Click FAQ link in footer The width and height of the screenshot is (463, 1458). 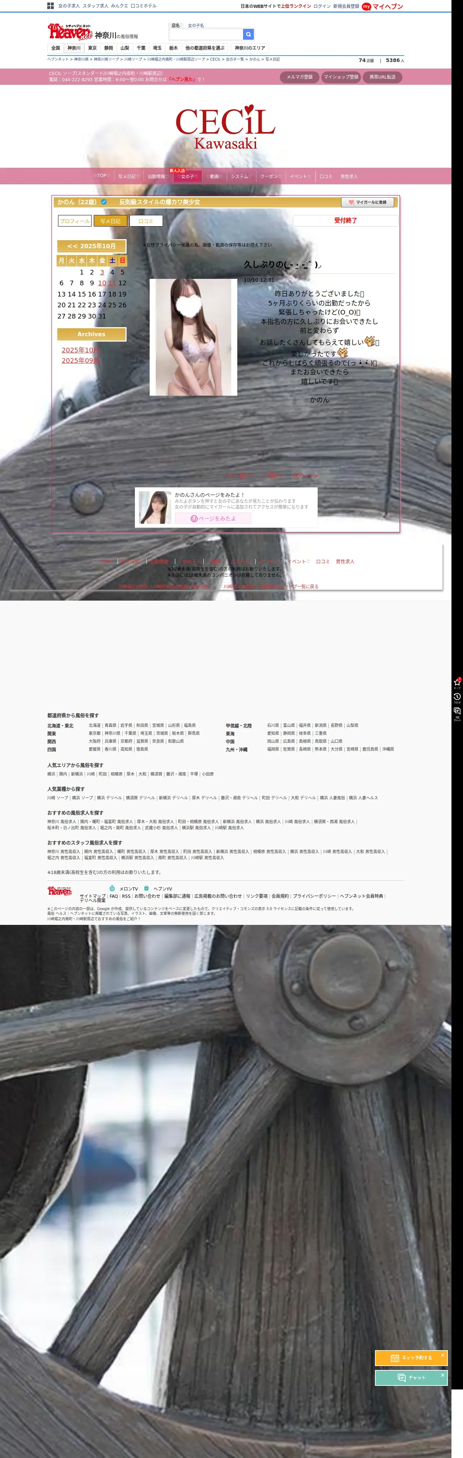point(114,896)
